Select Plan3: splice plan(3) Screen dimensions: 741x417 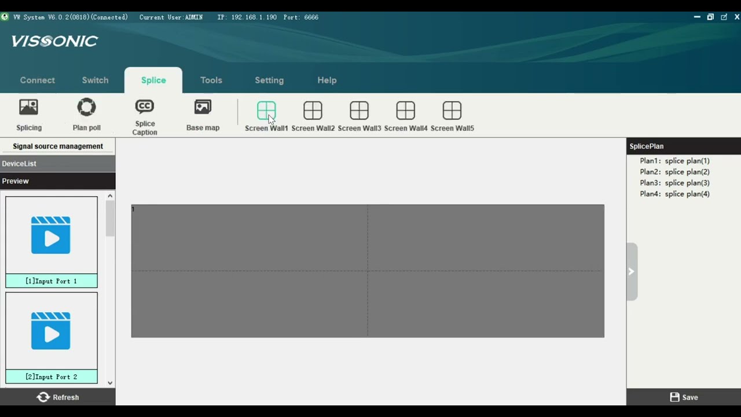tap(674, 183)
